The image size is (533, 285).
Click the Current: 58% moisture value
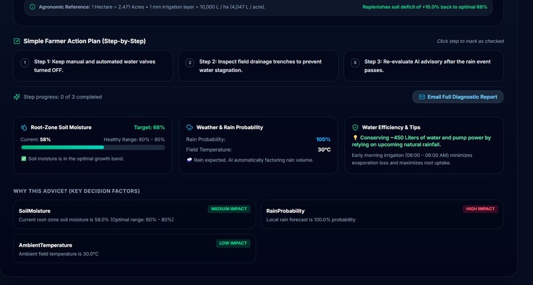(36, 140)
